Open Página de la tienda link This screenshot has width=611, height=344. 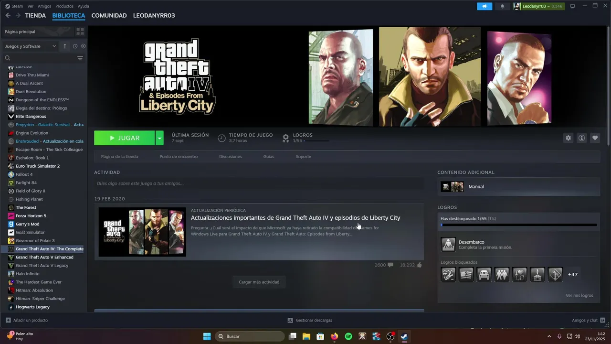click(119, 157)
